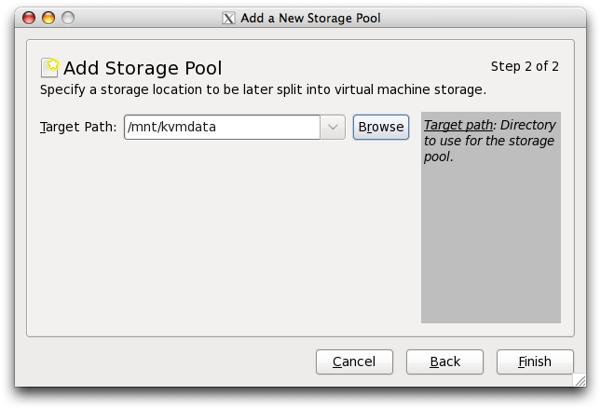Click the X11 icon in title bar
This screenshot has height=409, width=601.
pyautogui.click(x=229, y=18)
